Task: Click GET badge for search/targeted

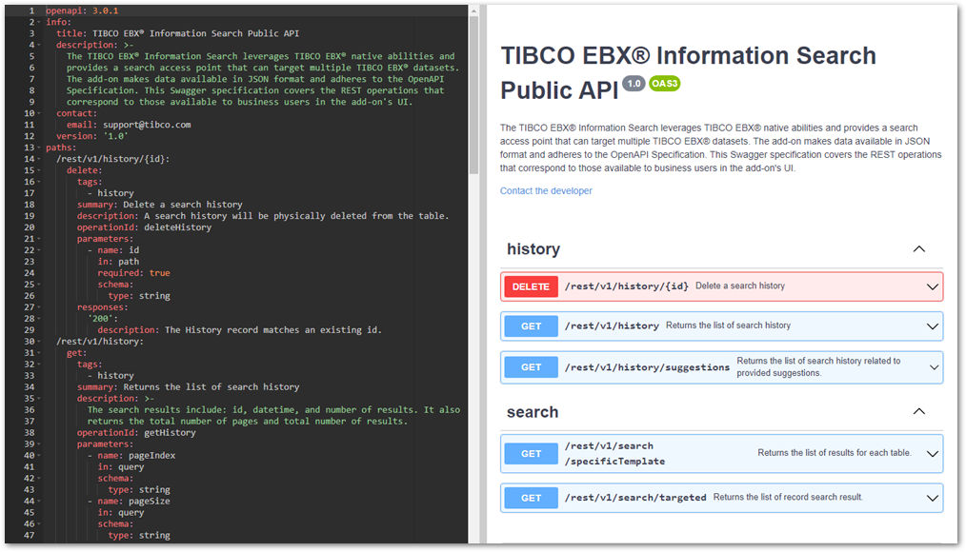Action: point(531,499)
